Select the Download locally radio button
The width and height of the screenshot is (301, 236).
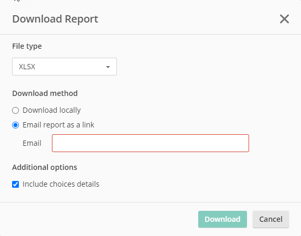tap(16, 111)
